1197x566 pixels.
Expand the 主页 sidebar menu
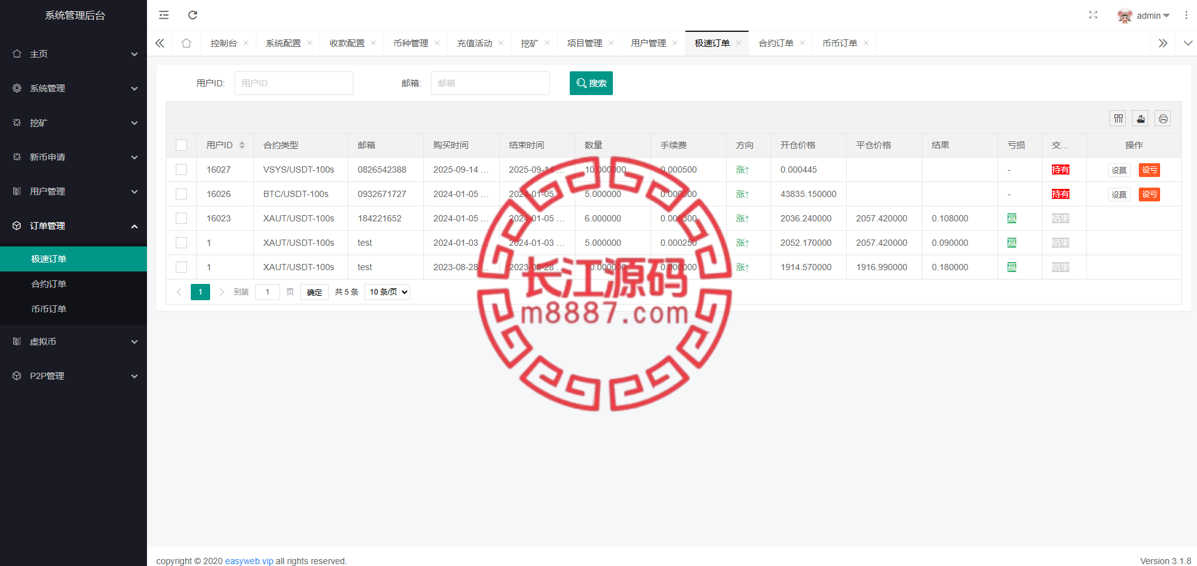coord(73,54)
